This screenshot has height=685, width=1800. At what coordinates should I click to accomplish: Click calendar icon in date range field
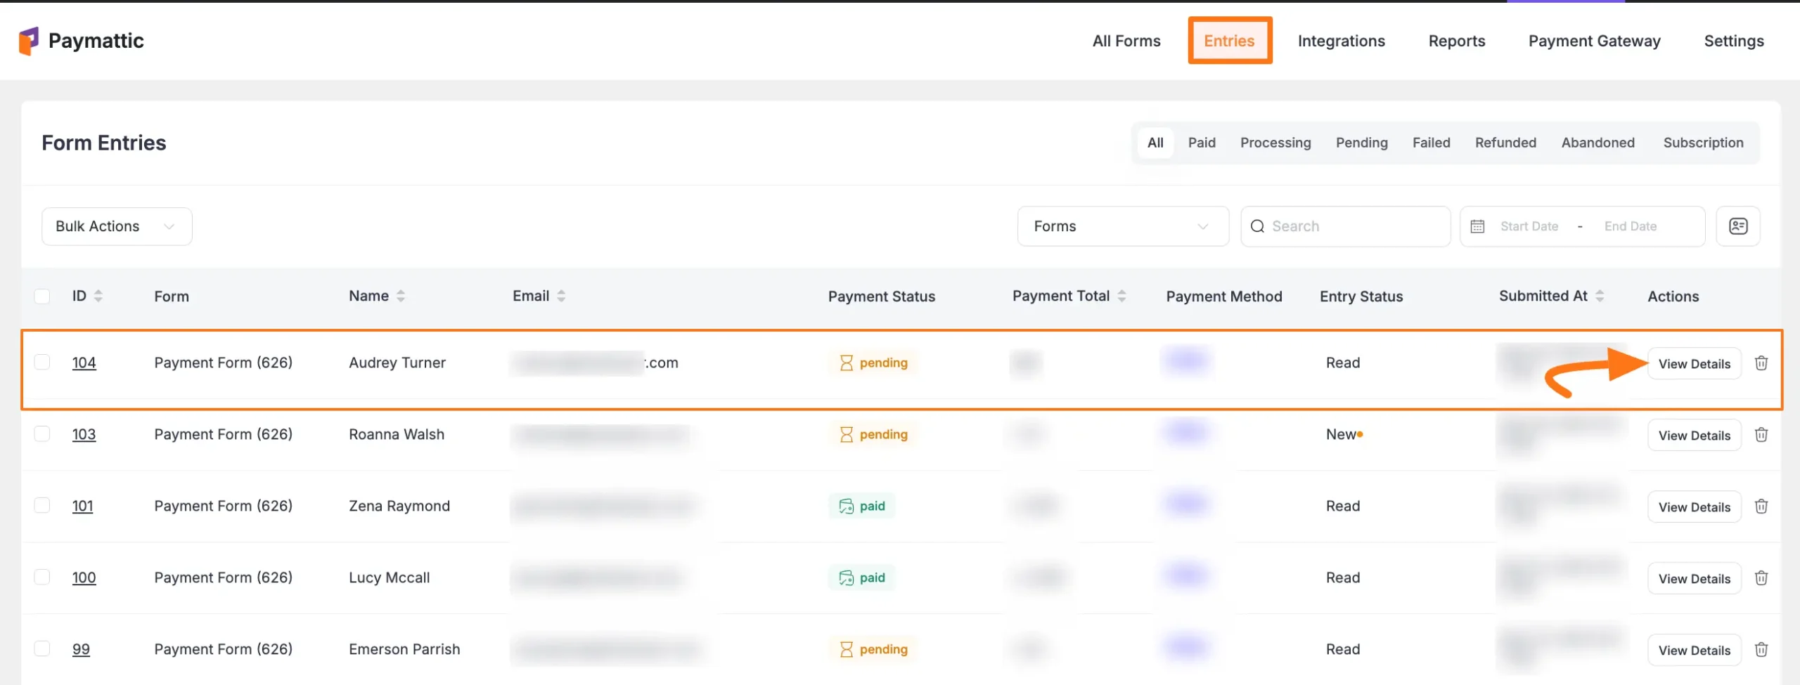tap(1477, 226)
